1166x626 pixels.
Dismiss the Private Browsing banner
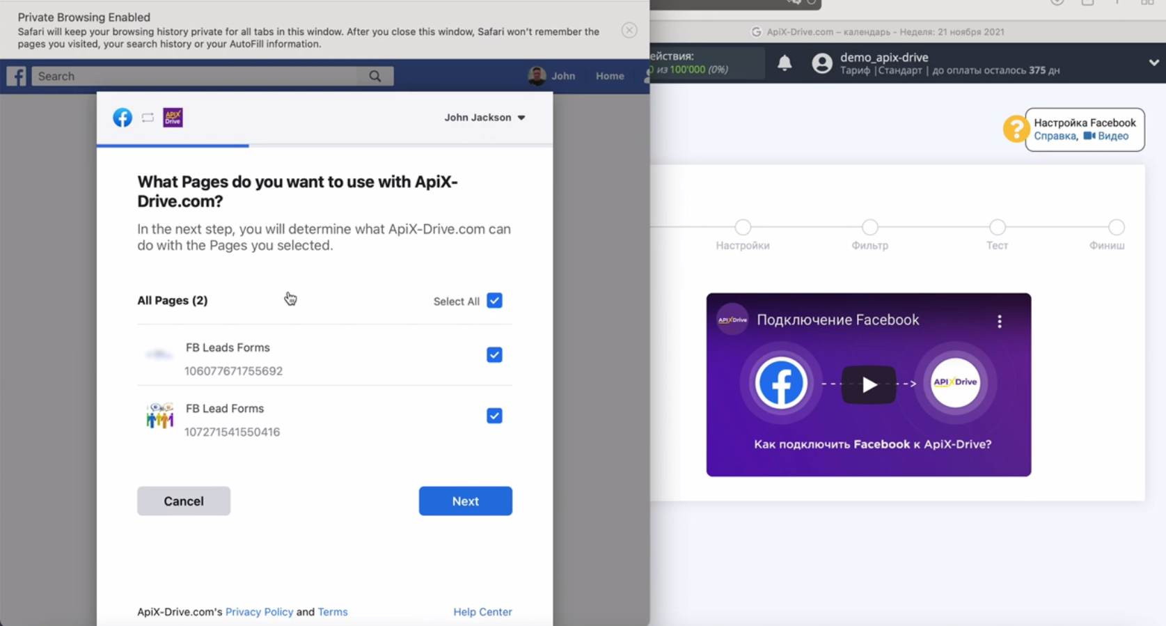click(x=629, y=30)
